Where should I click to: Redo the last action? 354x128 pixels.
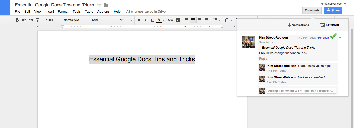[31, 20]
